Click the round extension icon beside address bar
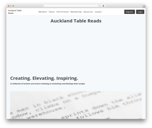Screen dimensions: 152x128 click(103, 6)
